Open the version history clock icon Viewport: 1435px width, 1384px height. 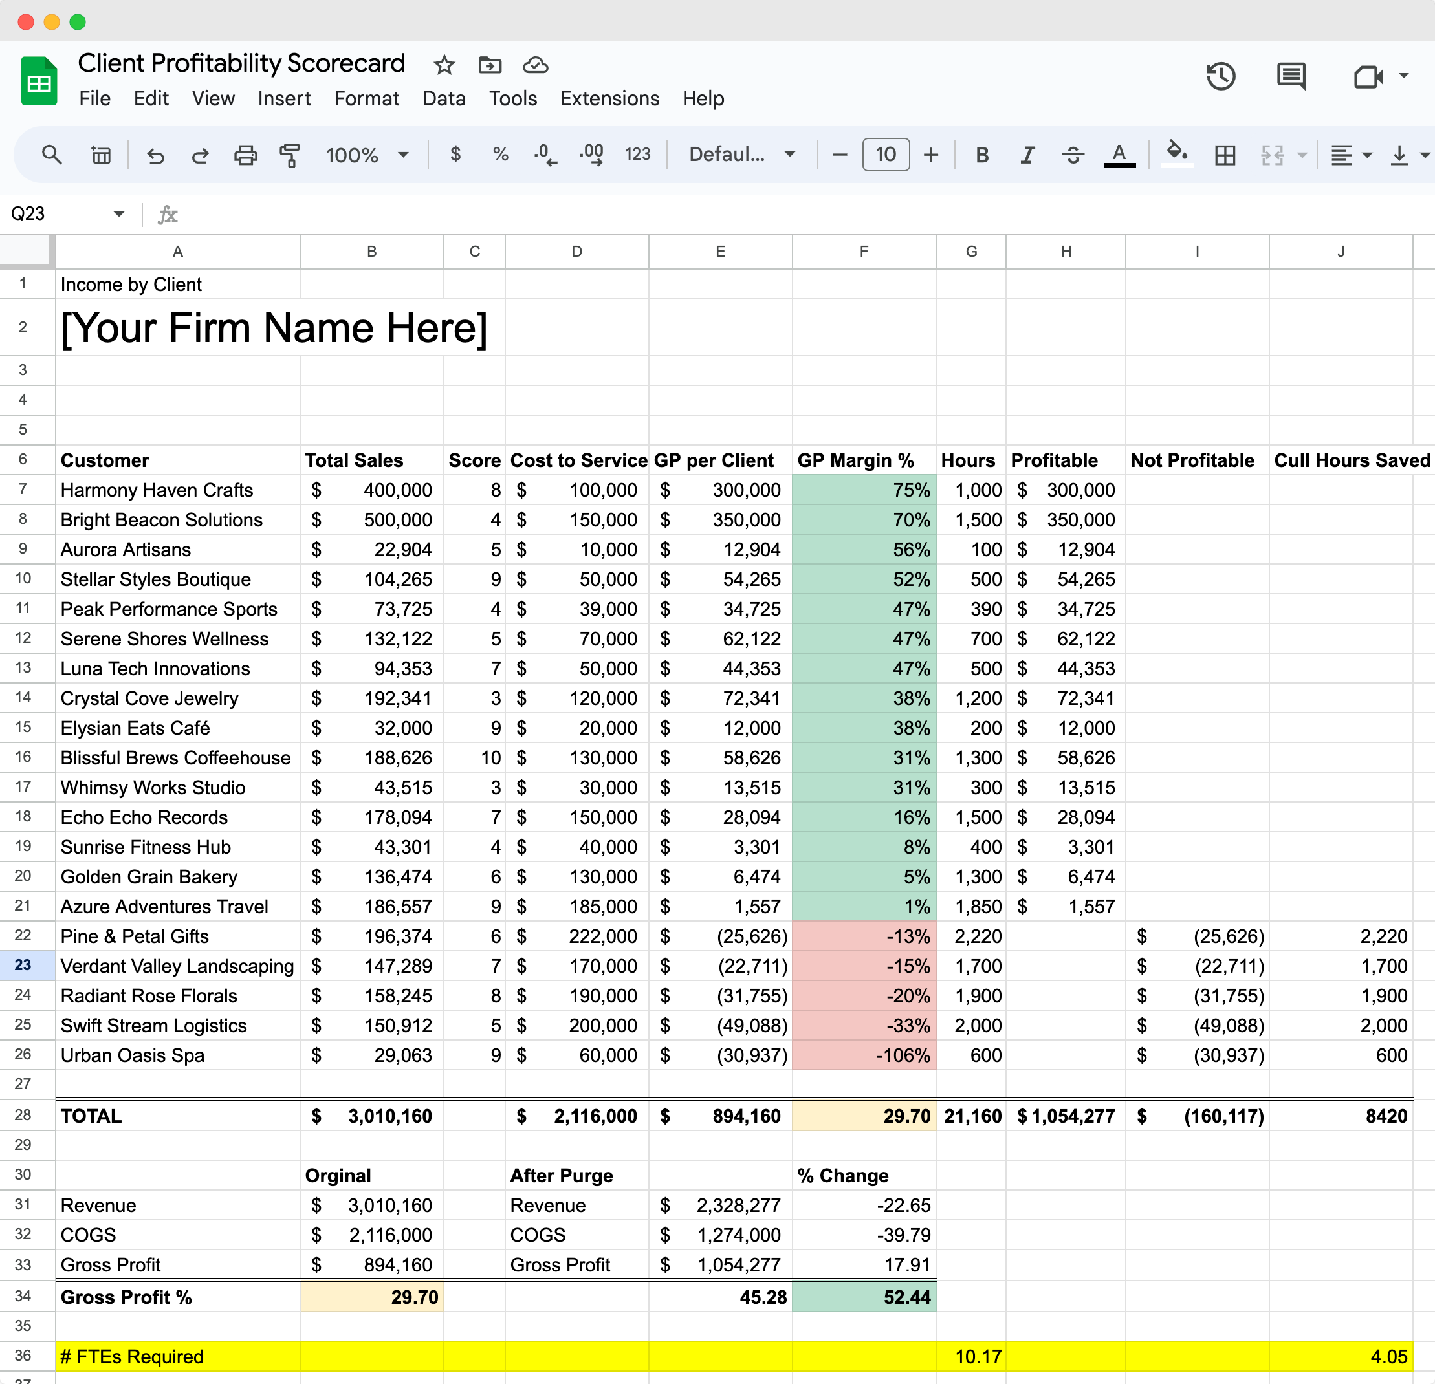[x=1220, y=76]
